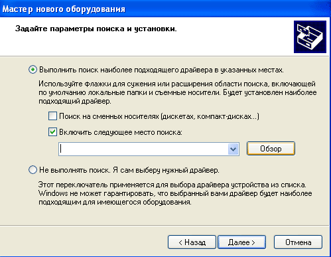This screenshot has width=331, height=257.
Task: Click the heading 'Задайте параметры поиска и установки'
Action: click(96, 29)
